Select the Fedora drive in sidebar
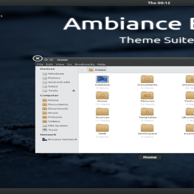 click(51, 78)
